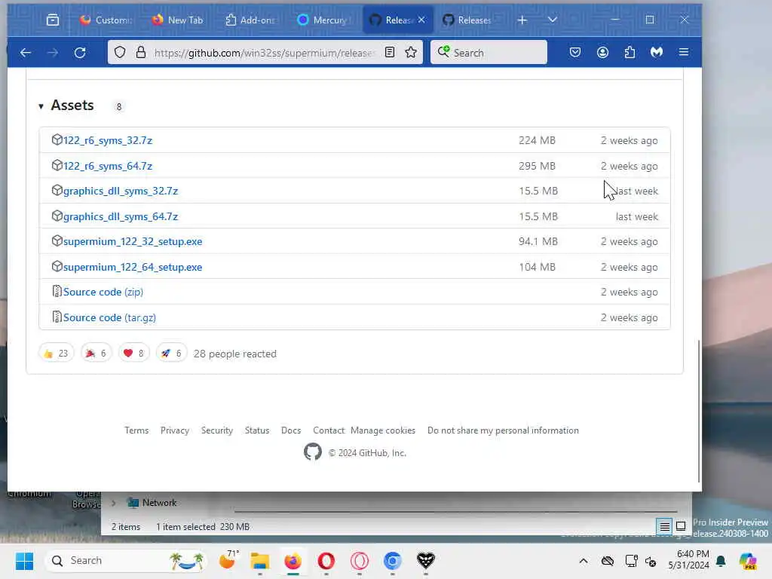Image resolution: width=772 pixels, height=579 pixels.
Task: Go back with the browser back arrow
Action: tap(26, 52)
